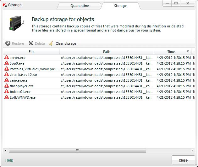
Task: Click warning icon next to bubba01.exe
Action: click(7, 91)
